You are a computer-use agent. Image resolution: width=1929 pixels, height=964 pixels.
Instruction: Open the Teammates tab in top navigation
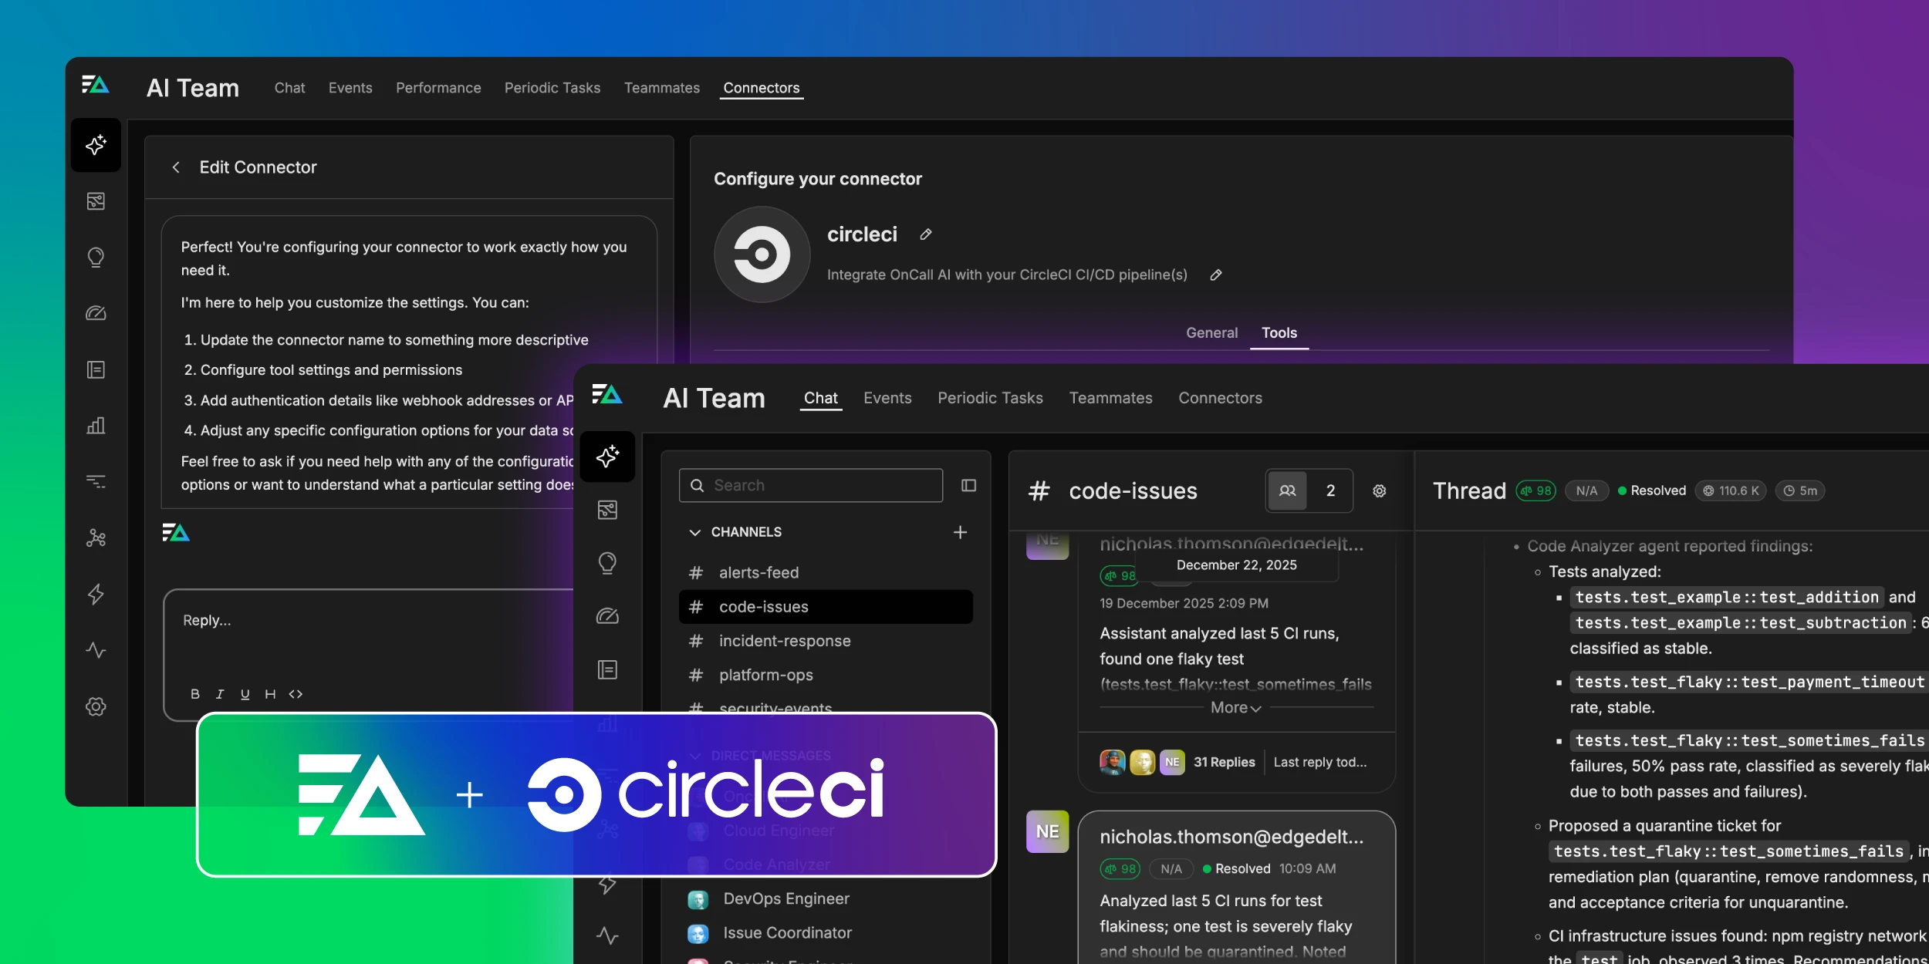click(x=661, y=88)
